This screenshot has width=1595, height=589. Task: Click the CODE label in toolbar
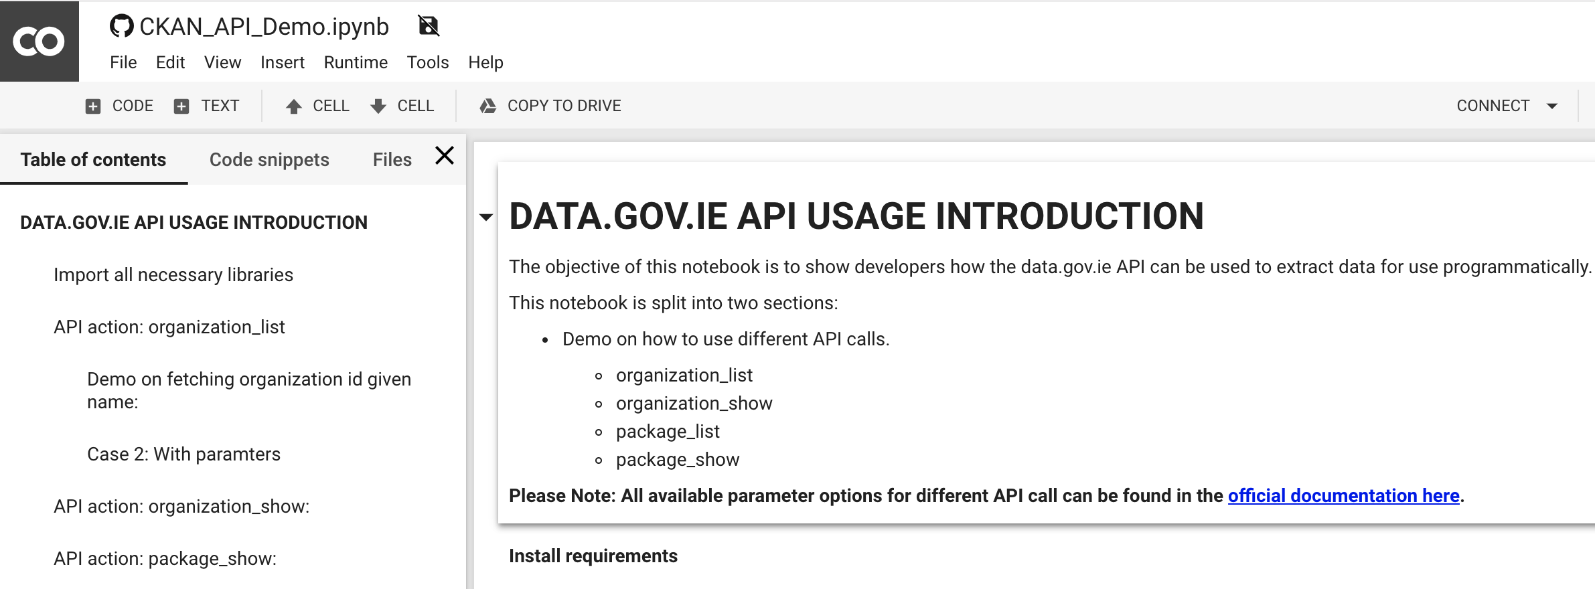[x=133, y=106]
